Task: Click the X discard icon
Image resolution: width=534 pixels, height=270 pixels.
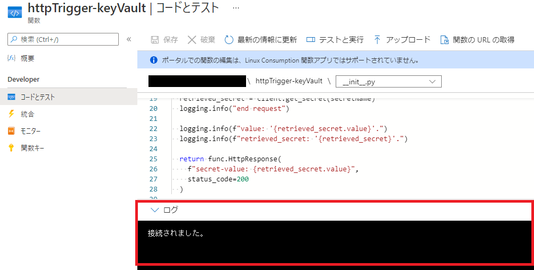Action: [x=192, y=40]
